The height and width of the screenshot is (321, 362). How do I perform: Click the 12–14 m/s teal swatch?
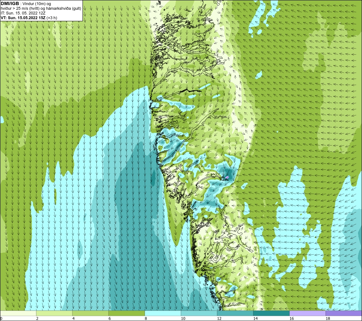coord(235,313)
